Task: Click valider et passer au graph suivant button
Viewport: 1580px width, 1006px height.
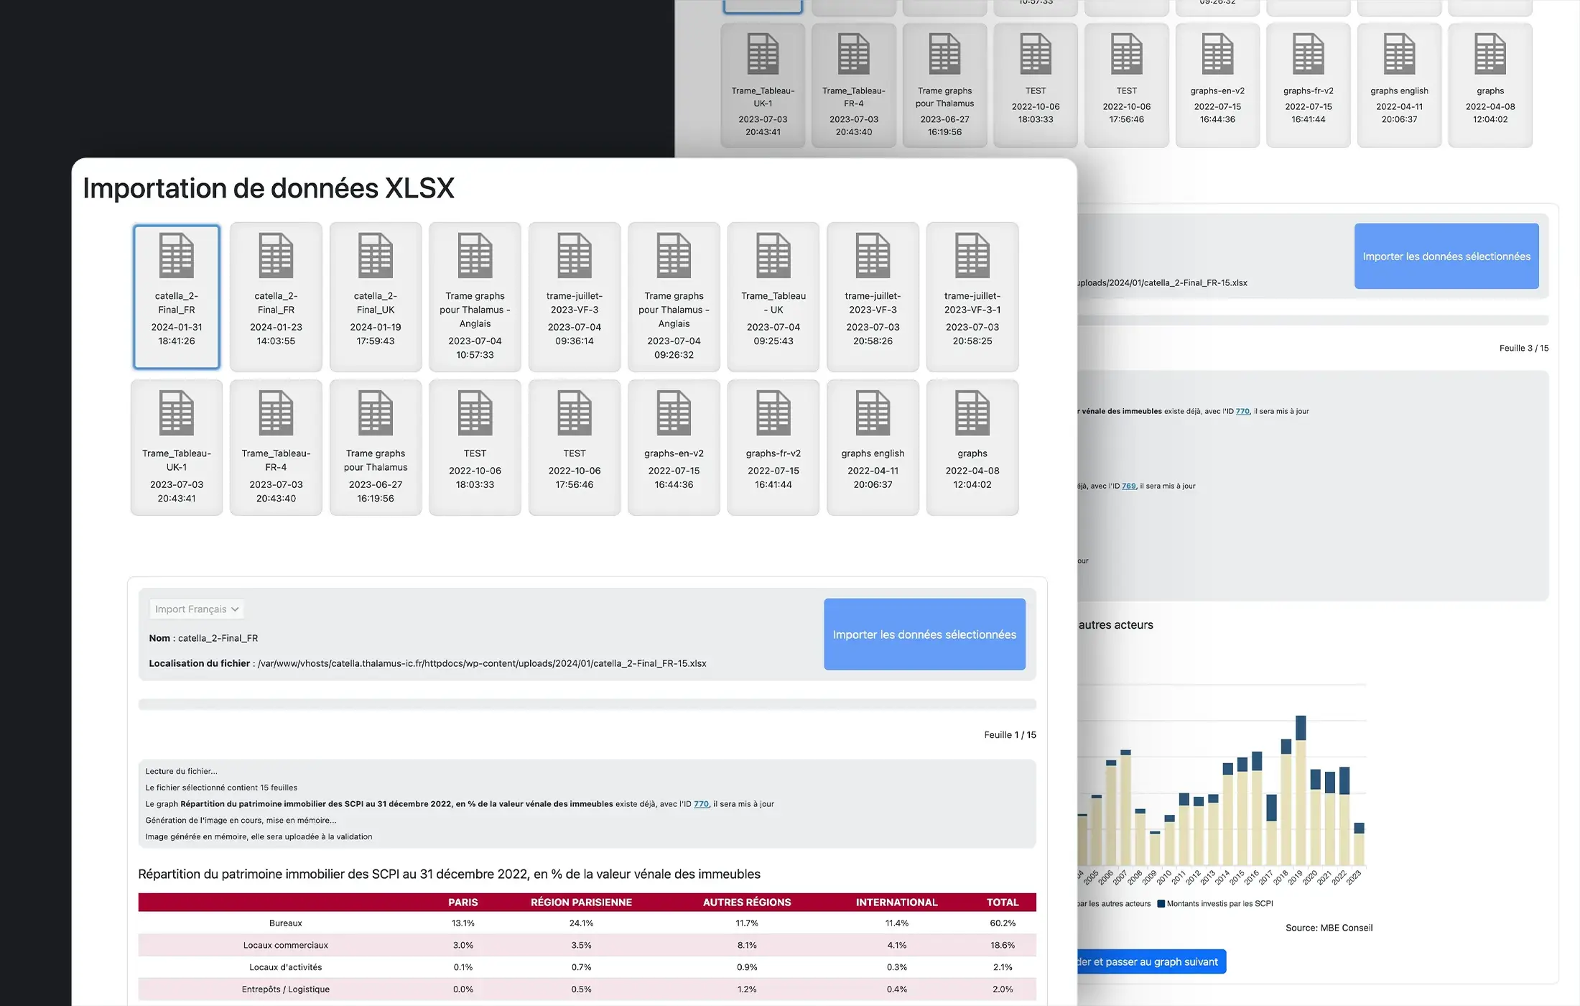Action: [x=1151, y=962]
